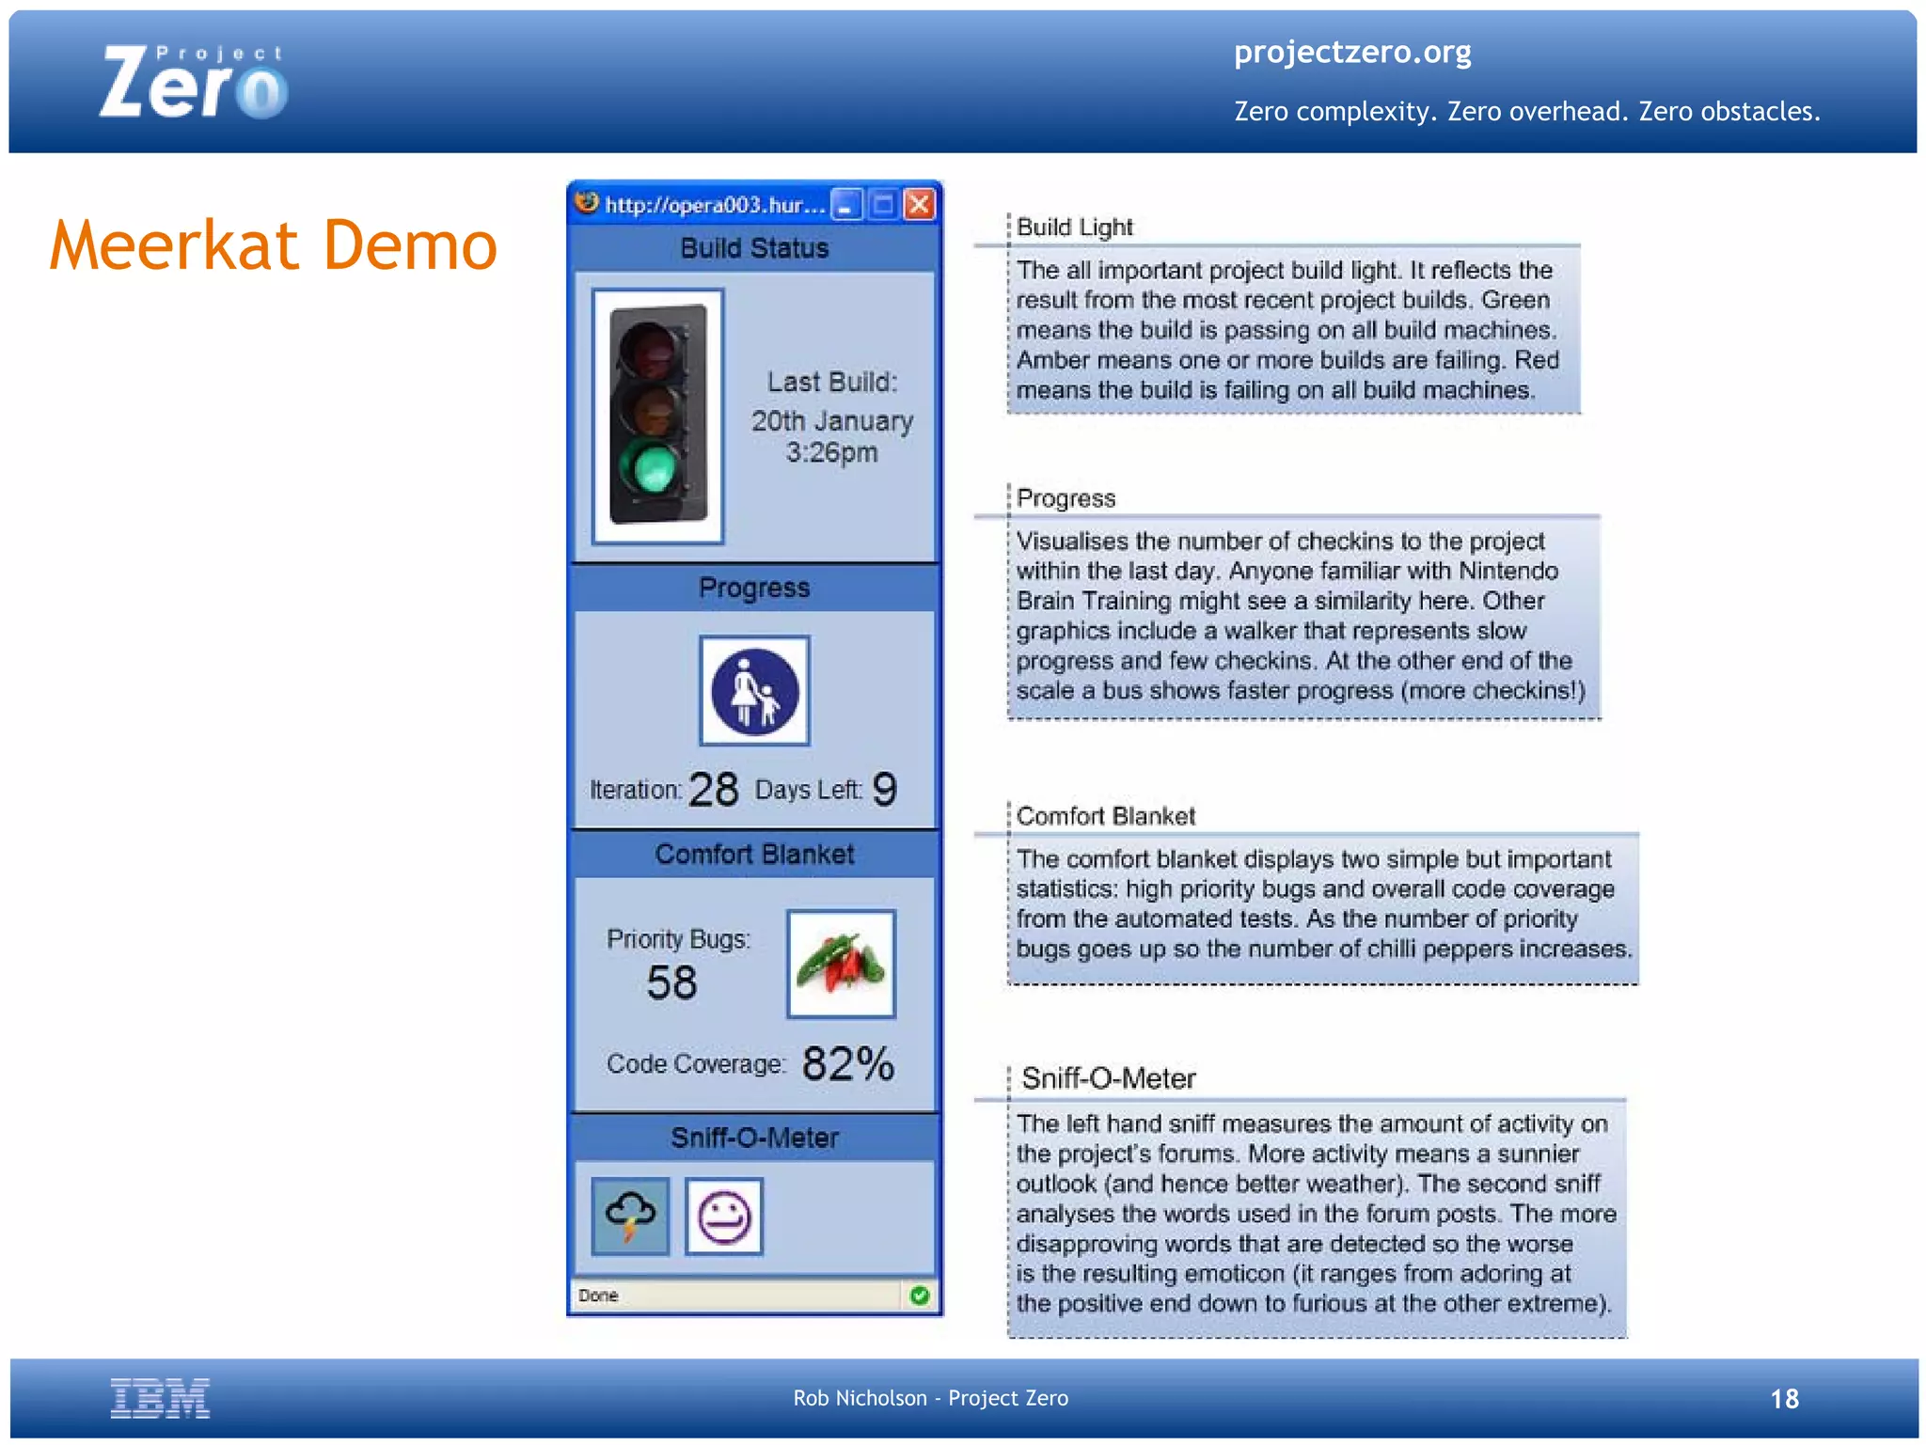The height and width of the screenshot is (1445, 1926).
Task: Click the Build Light description heading
Action: (1074, 228)
